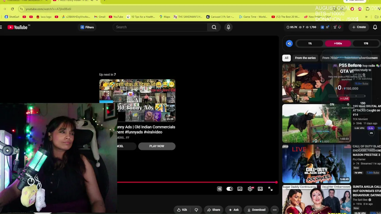
Task: Open the Carousel 3 Pc Set bookmark
Action: point(220,17)
